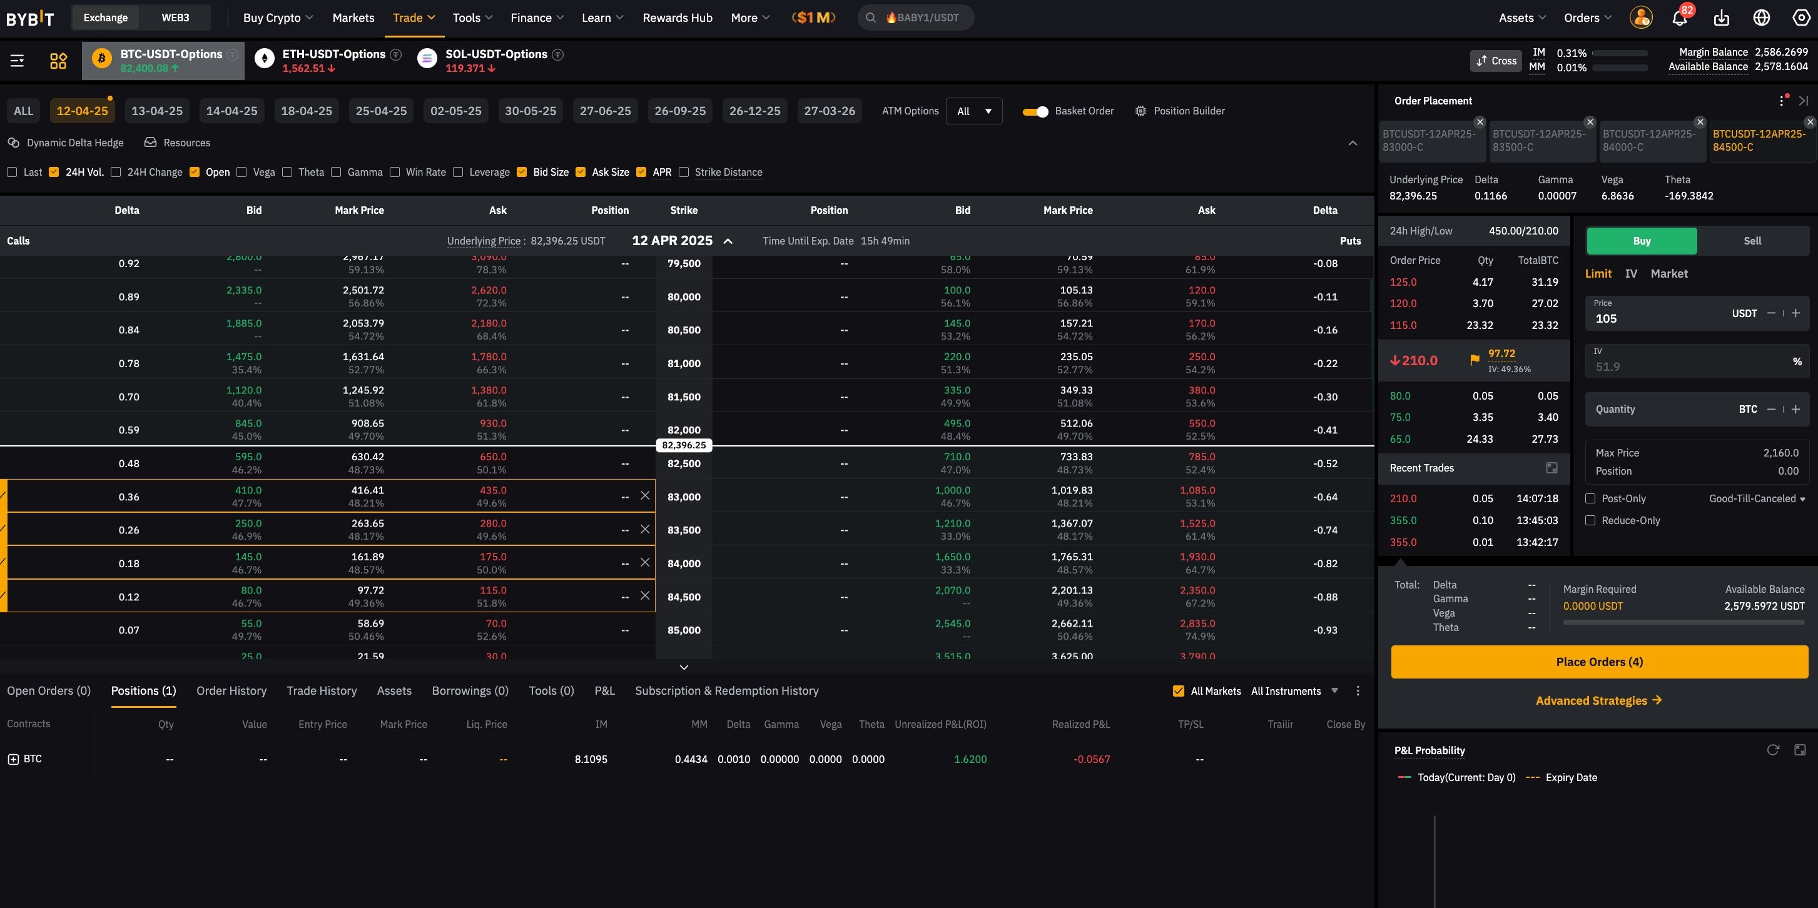
Task: Open the ATM Options All dropdown
Action: tap(973, 111)
